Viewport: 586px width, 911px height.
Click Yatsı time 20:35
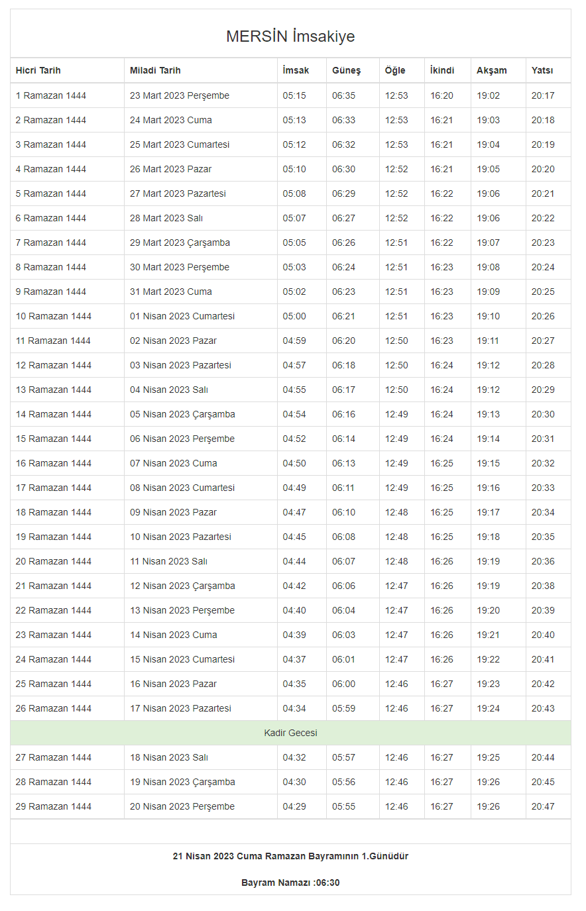click(543, 537)
